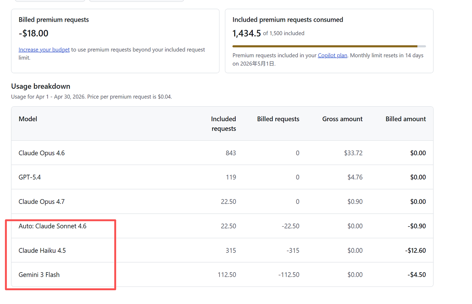
Task: Open the "Increase your budget" link
Action: coord(44,50)
